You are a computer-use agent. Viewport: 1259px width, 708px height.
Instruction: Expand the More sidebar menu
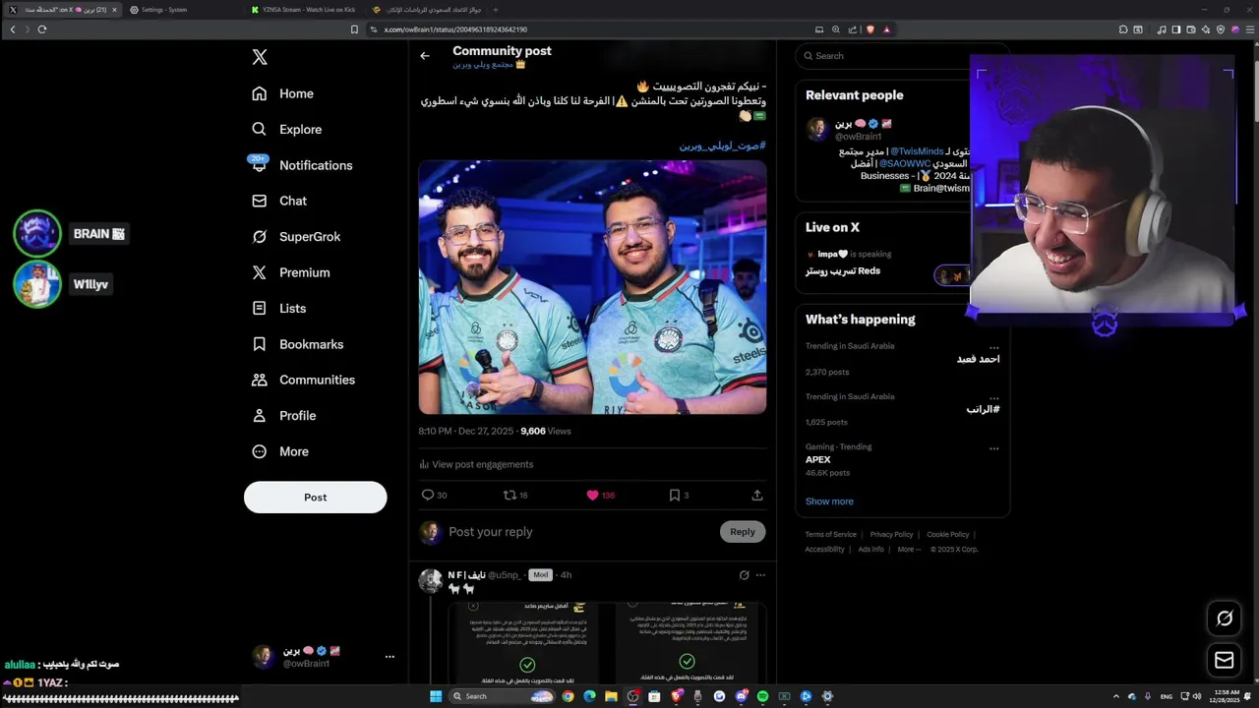point(280,451)
